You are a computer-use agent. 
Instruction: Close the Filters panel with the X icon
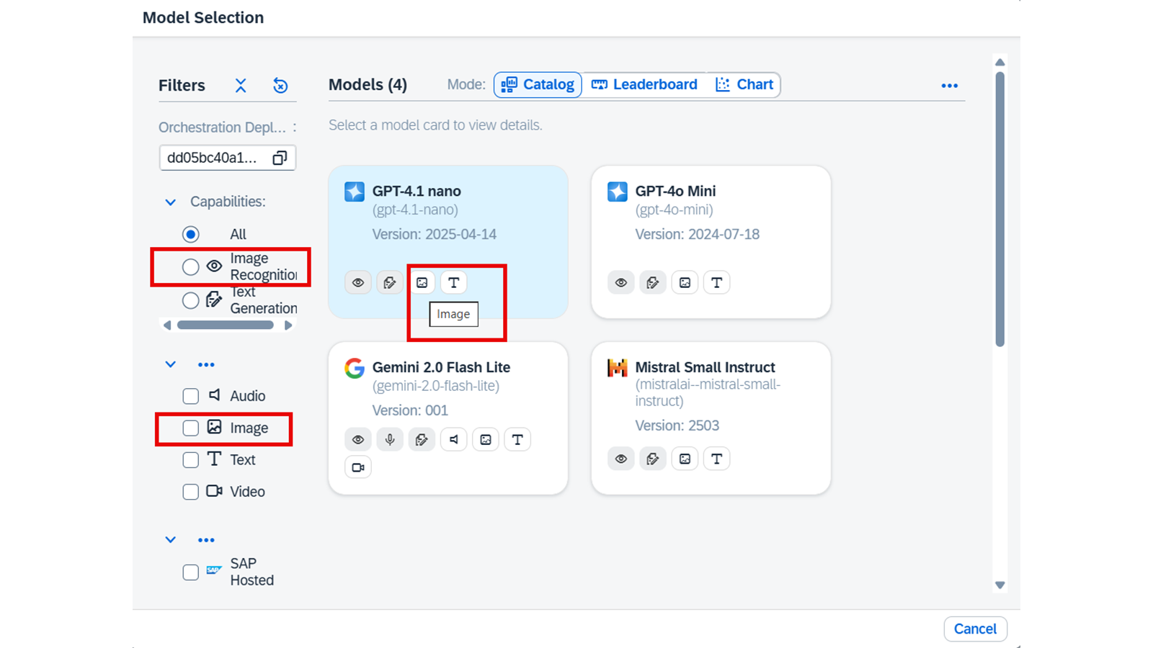tap(241, 86)
